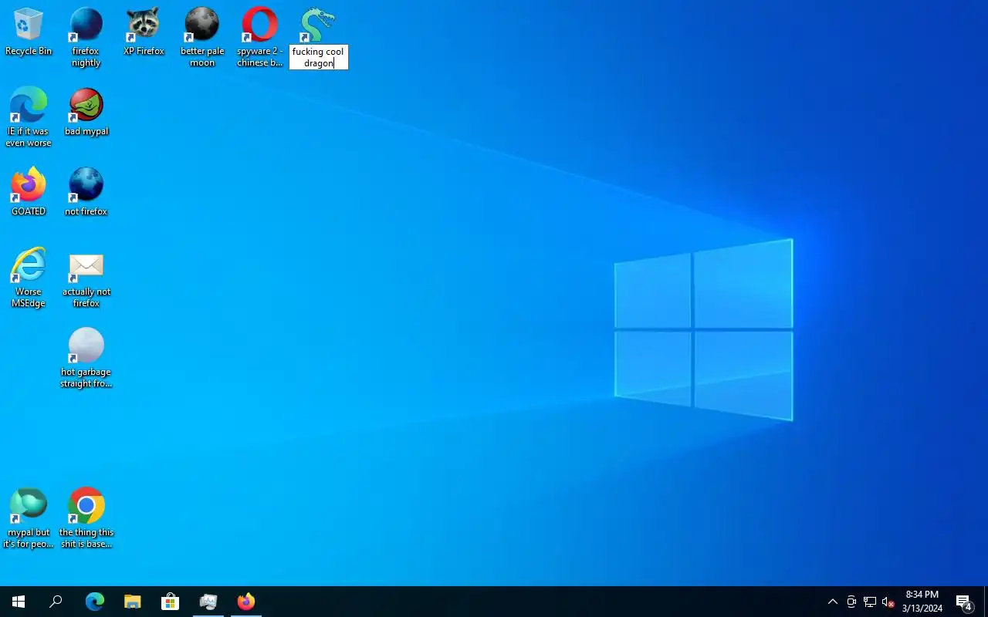Image resolution: width=988 pixels, height=617 pixels.
Task: Click the Meet Now tray icon
Action: (851, 602)
